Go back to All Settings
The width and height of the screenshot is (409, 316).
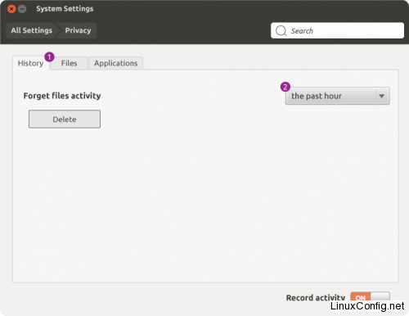coord(31,30)
